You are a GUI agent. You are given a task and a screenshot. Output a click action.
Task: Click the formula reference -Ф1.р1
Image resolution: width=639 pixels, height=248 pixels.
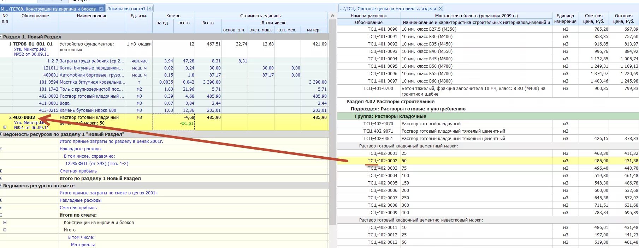click(x=187, y=123)
